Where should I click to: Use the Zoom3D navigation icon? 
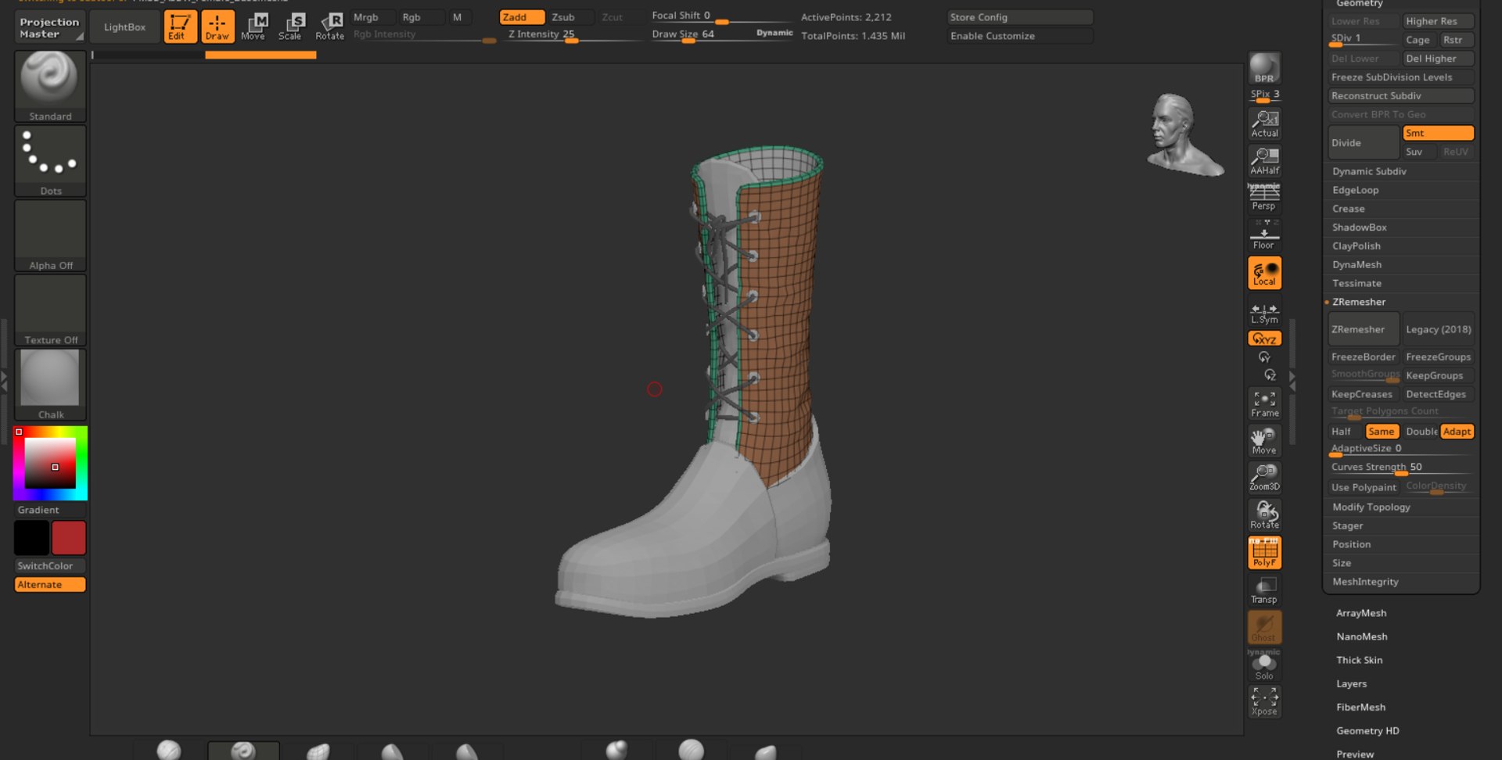[x=1264, y=477]
